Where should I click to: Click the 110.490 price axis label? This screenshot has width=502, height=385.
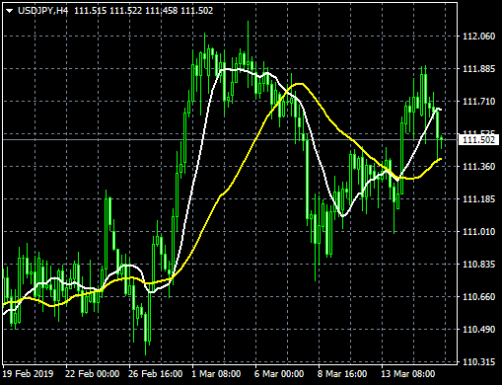[x=478, y=330]
